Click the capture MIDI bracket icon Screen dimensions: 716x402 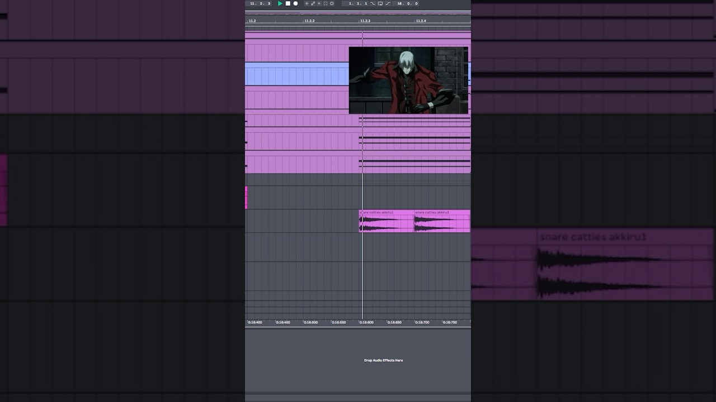pyautogui.click(x=326, y=3)
